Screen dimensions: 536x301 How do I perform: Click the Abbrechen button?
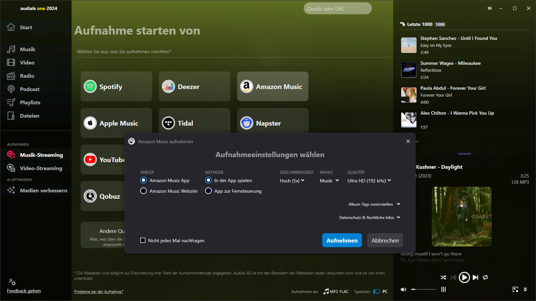[385, 241]
